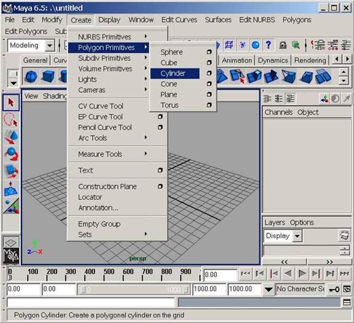Create a new layer with layer icon

pyautogui.click(x=344, y=236)
